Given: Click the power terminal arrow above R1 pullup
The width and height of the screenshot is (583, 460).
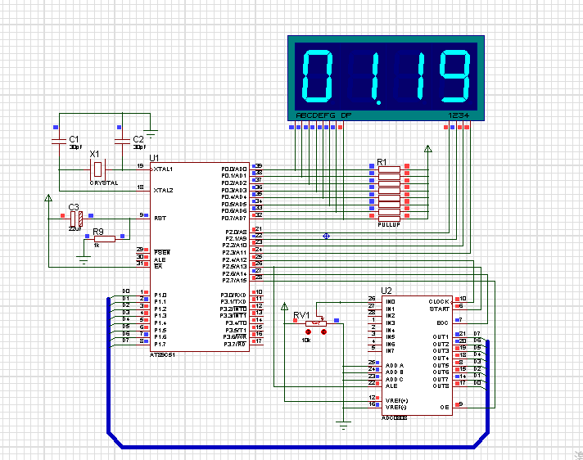Looking at the screenshot, I should (x=428, y=149).
